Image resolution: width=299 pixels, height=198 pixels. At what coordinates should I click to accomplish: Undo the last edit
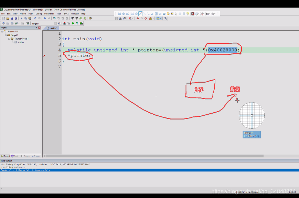35,18
